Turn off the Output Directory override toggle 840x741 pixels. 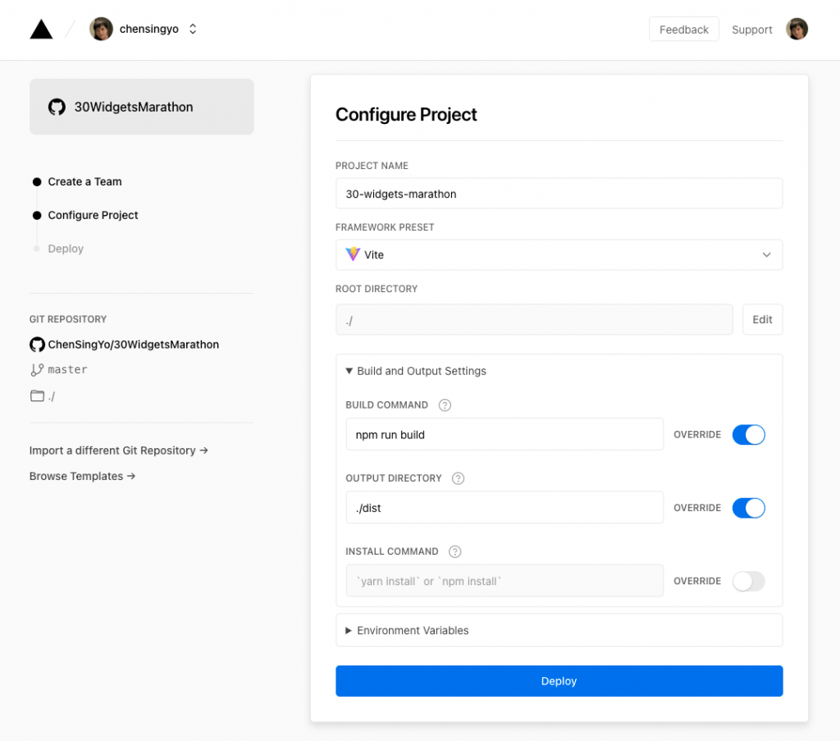click(748, 508)
